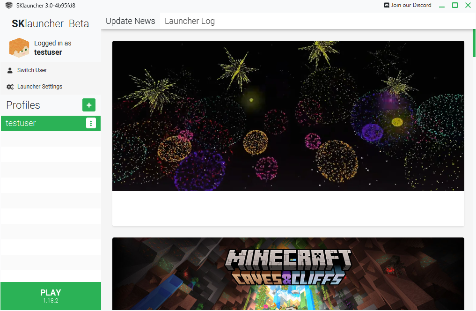Close the SKlauncher window
Image resolution: width=476 pixels, height=311 pixels.
coord(468,5)
